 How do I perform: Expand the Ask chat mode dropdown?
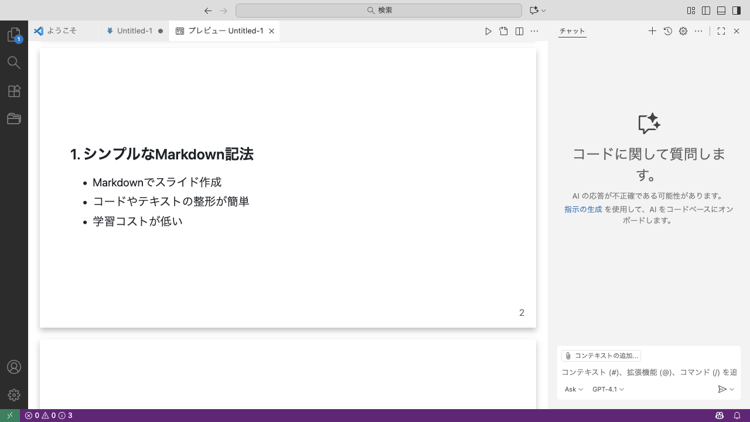(574, 389)
